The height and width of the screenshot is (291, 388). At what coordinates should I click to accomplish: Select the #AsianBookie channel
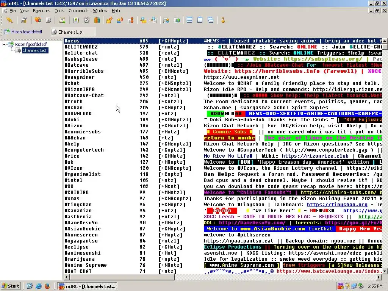click(223, 228)
